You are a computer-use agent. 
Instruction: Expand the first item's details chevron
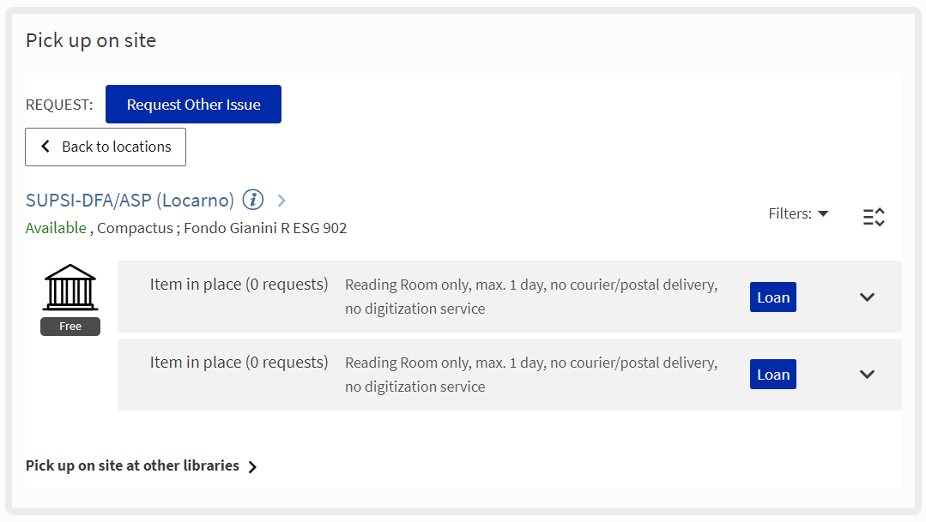pos(867,297)
